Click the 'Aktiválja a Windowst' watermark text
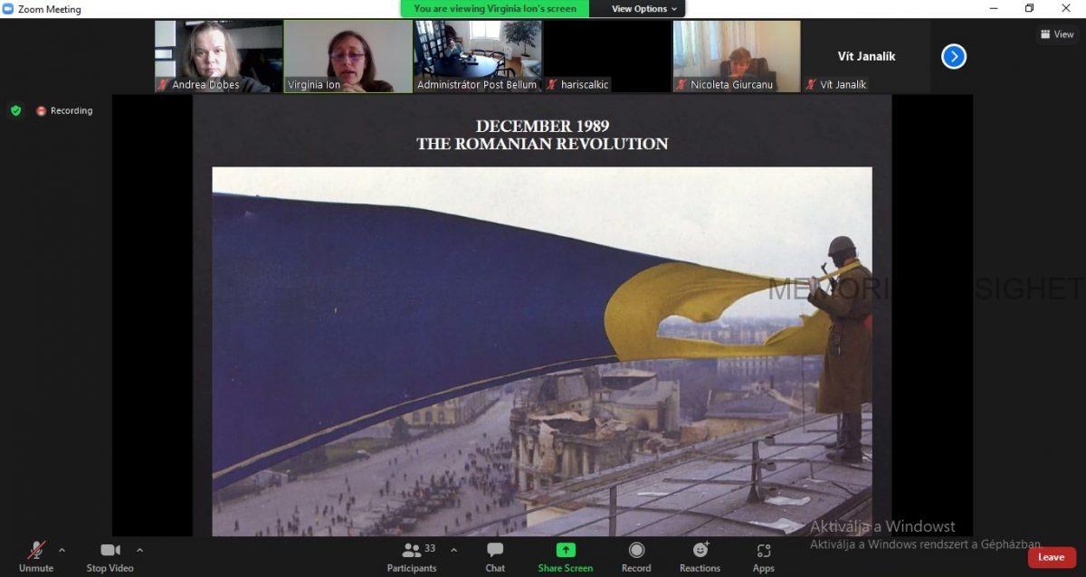Screen dimensions: 1086x577 pyautogui.click(x=882, y=526)
